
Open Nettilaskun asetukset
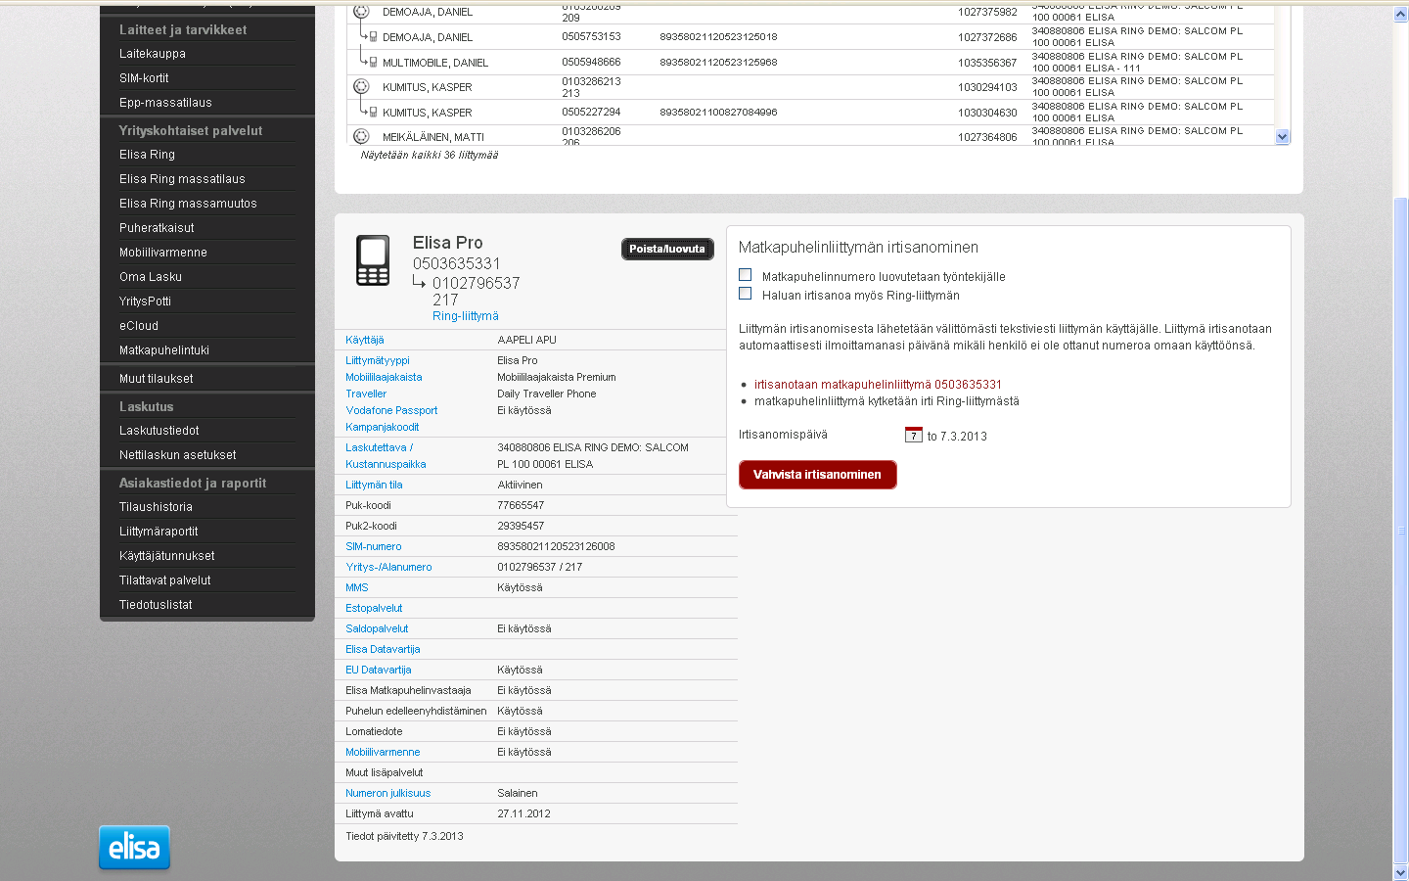point(178,455)
